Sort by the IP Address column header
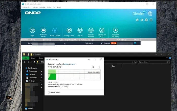The image size is (177, 111). pos(47,40)
